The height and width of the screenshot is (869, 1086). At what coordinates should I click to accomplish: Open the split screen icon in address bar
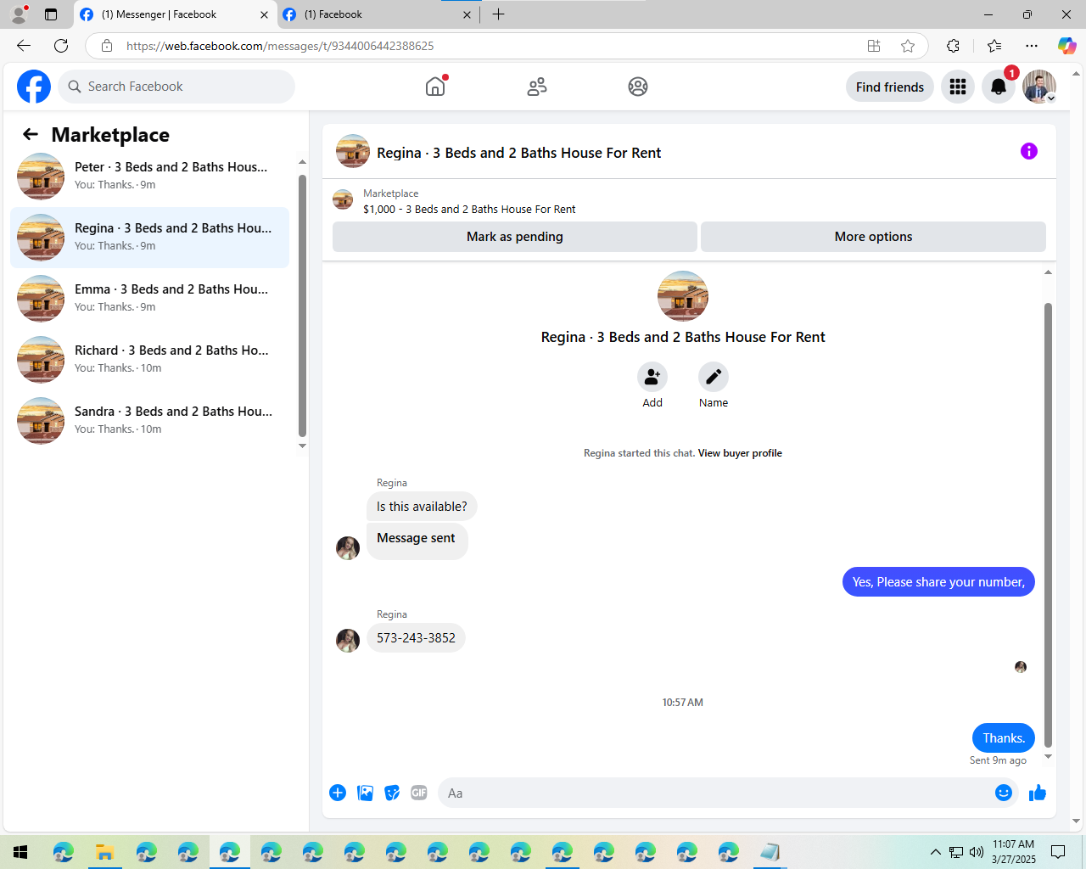tap(874, 46)
